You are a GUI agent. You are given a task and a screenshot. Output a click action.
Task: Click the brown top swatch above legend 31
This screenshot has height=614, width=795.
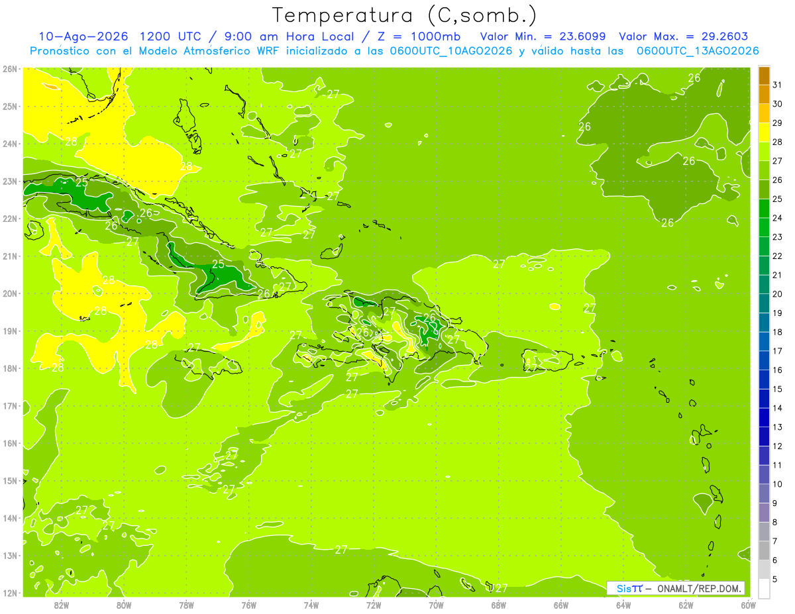point(764,76)
